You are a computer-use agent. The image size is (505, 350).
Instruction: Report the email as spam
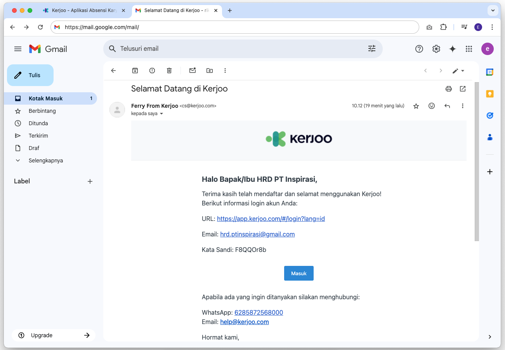pos(152,71)
